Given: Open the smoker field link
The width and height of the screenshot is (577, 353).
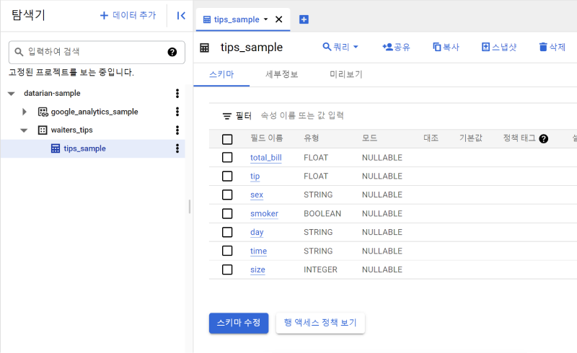Looking at the screenshot, I should click(x=264, y=214).
